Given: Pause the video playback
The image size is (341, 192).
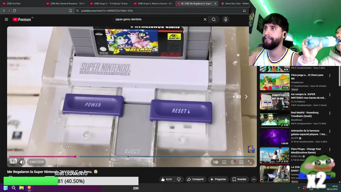Looking at the screenshot, I should (x=13, y=162).
